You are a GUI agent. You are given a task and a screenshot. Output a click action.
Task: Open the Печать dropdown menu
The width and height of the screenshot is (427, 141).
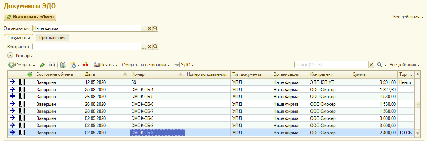(106, 65)
